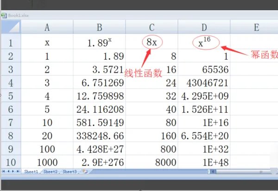Click cell C1 containing 8x

[x=152, y=42]
